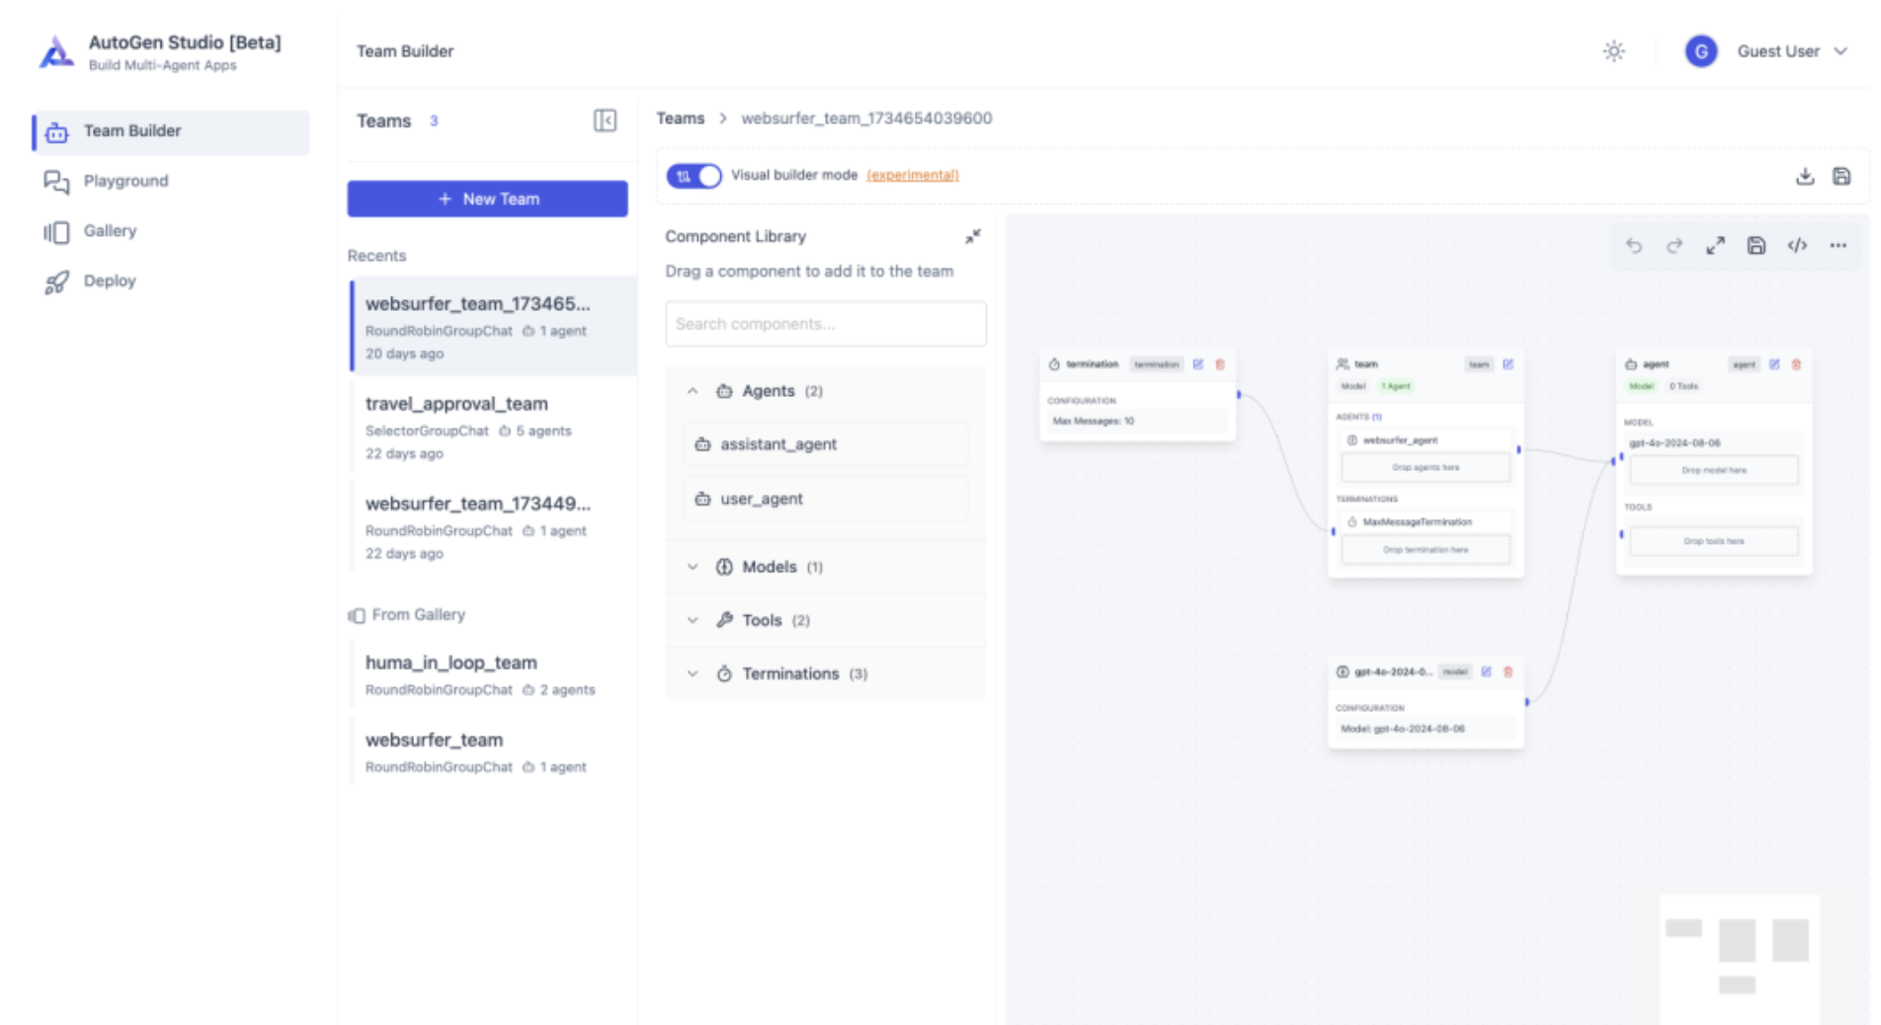Click the 1 Agent green badge
The height and width of the screenshot is (1025, 1881).
tap(1395, 386)
